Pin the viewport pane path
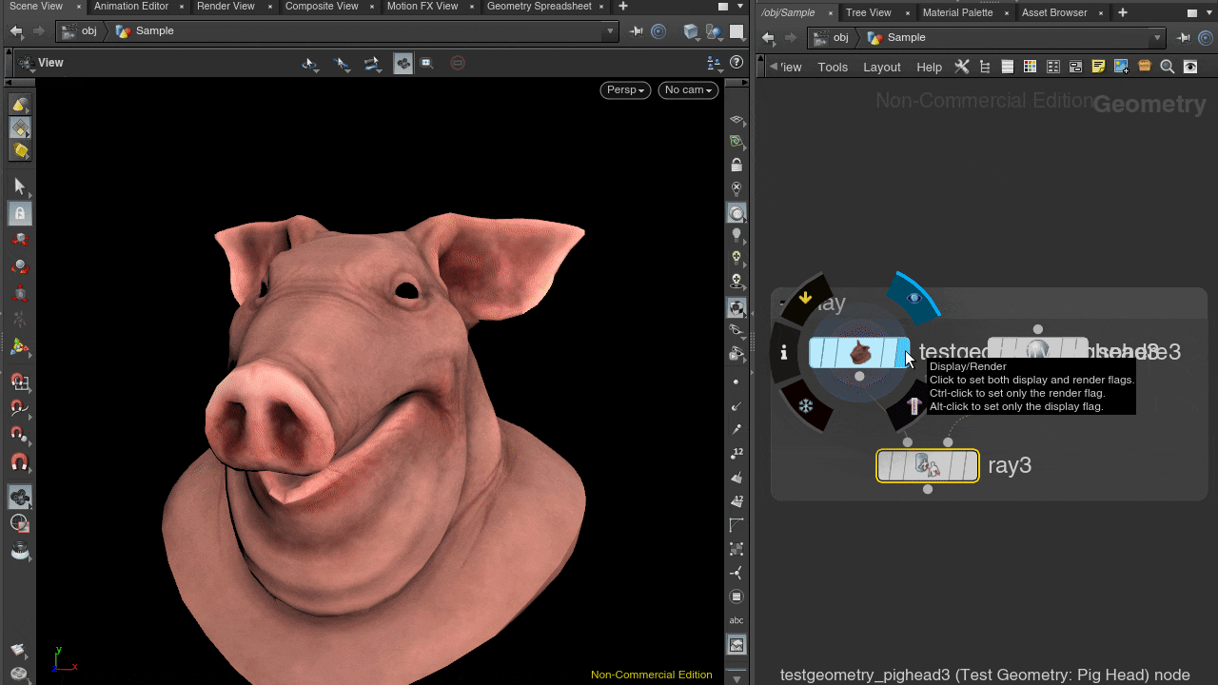Screen dimensions: 1218x685 pyautogui.click(x=637, y=31)
